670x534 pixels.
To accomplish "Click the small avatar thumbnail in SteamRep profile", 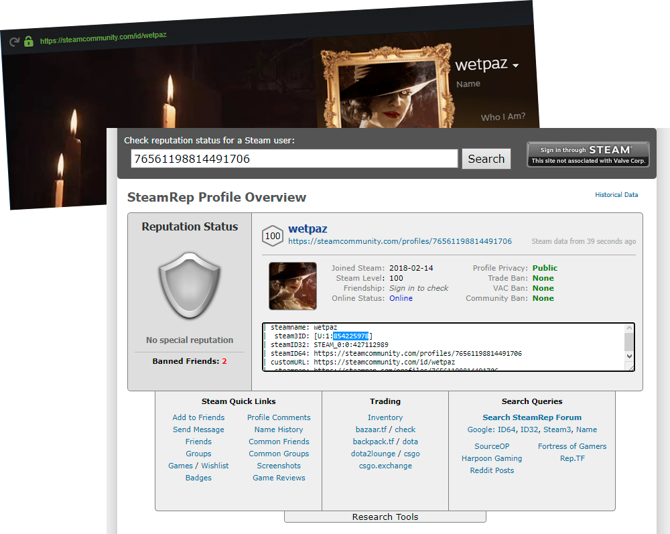I will click(x=293, y=286).
